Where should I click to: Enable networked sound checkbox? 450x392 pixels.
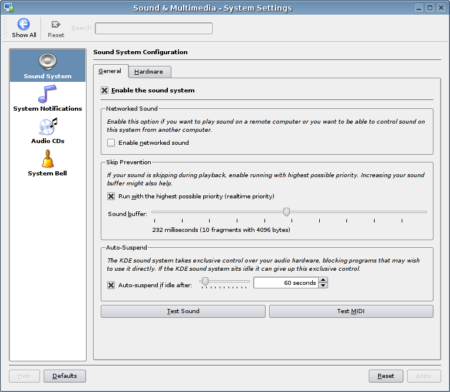click(x=111, y=142)
